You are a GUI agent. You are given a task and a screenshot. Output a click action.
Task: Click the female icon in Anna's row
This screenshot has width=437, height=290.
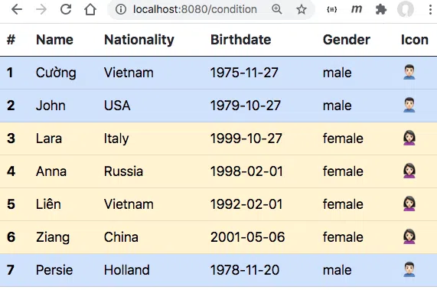(x=409, y=171)
